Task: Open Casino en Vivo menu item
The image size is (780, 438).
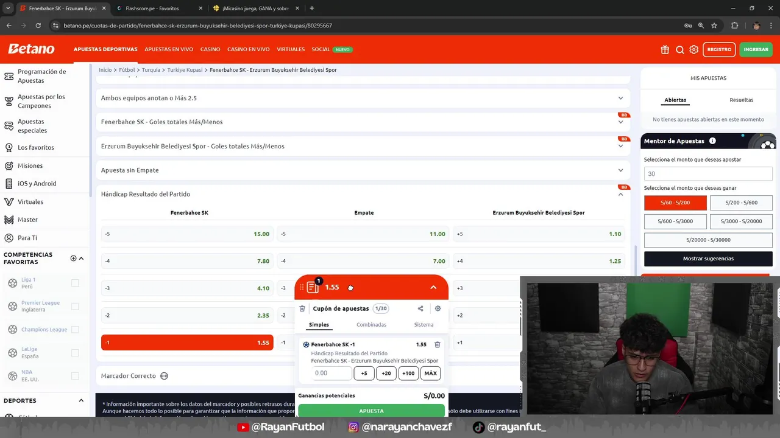Action: (249, 49)
